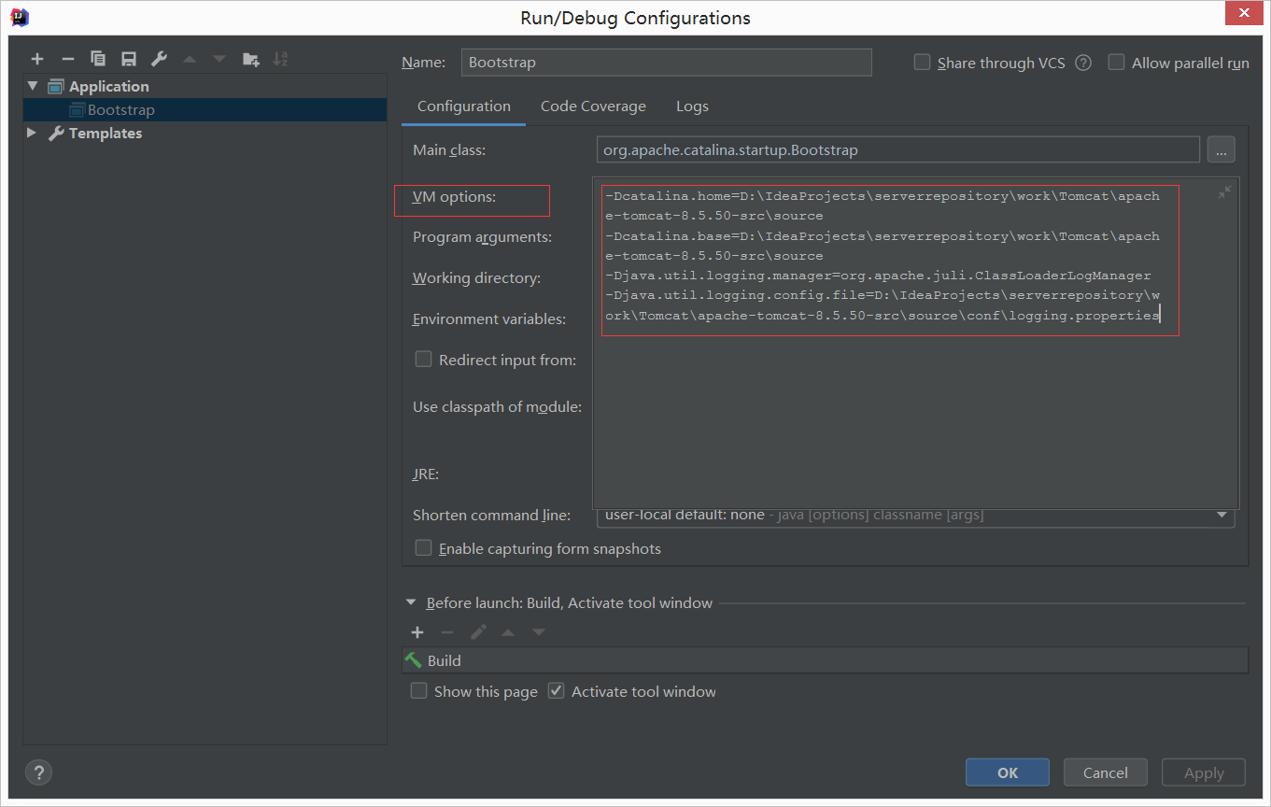This screenshot has width=1271, height=807.
Task: Close the Run/Debug Configurations window
Action: pos(1244,13)
